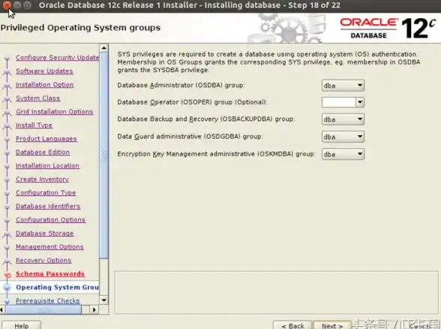441x329 pixels.
Task: Open Grid Installation Options step
Action: [55, 111]
